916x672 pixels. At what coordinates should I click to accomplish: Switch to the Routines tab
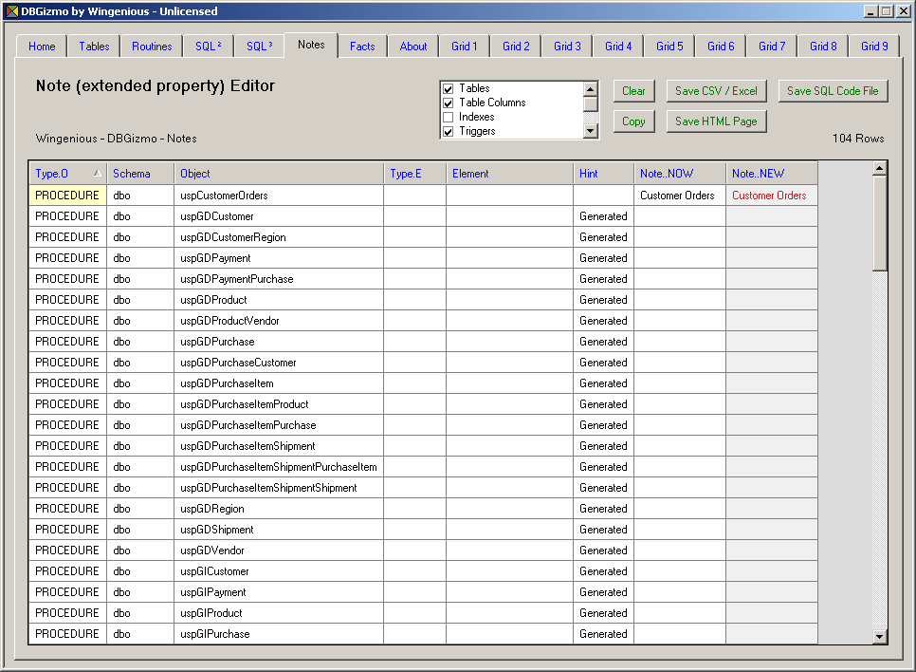tap(152, 47)
